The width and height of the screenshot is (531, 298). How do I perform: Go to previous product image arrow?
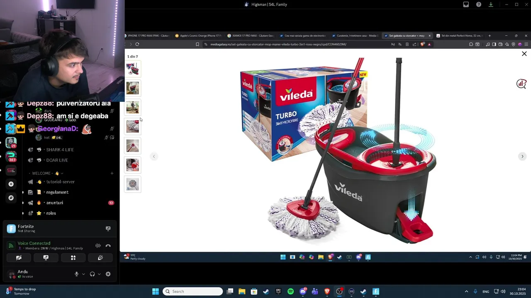click(154, 156)
